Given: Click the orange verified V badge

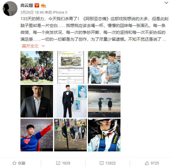Looking at the screenshot, I should 37,5.
